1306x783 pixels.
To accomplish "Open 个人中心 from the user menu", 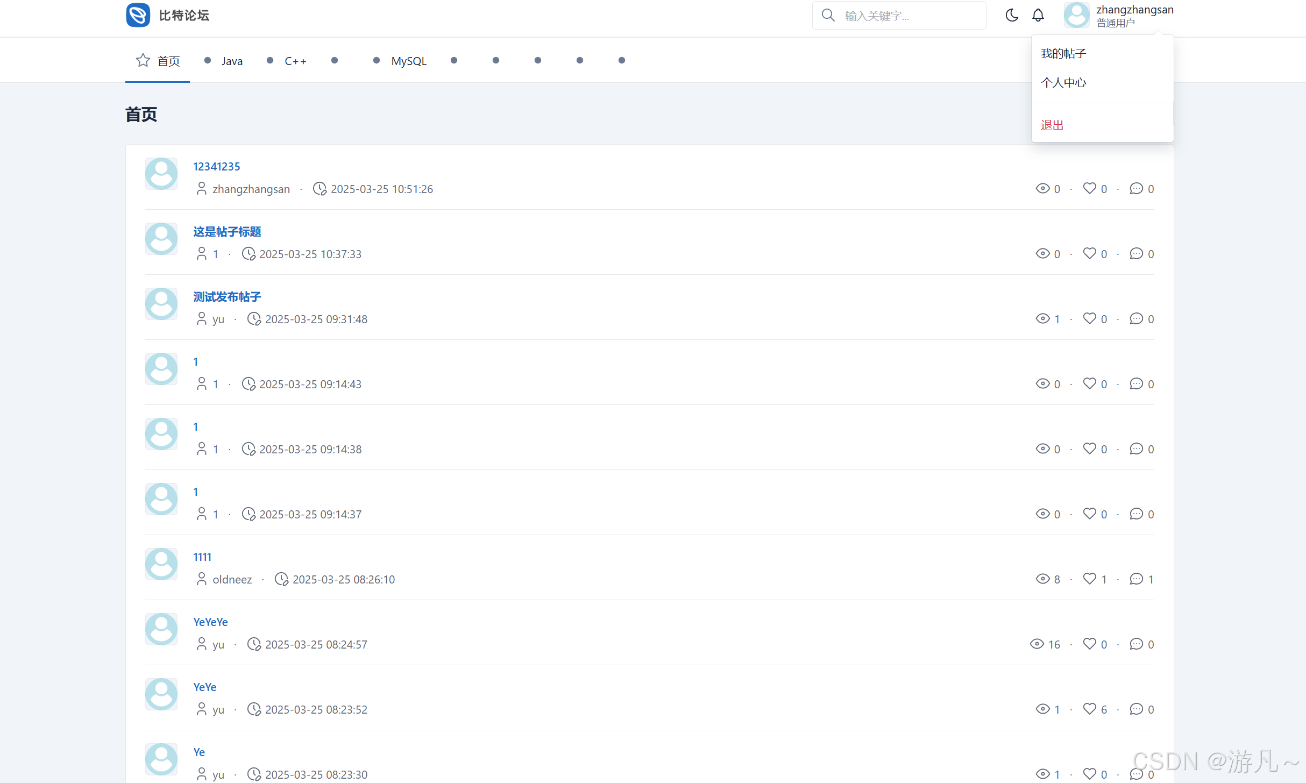I will pos(1063,83).
